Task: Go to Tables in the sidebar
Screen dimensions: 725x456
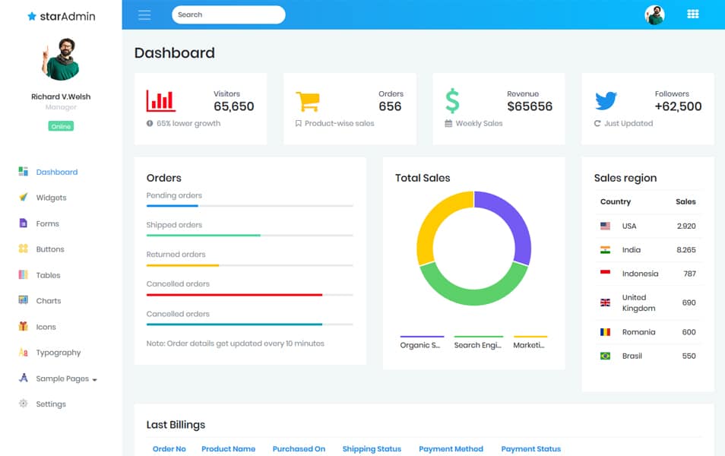Action: (x=48, y=275)
